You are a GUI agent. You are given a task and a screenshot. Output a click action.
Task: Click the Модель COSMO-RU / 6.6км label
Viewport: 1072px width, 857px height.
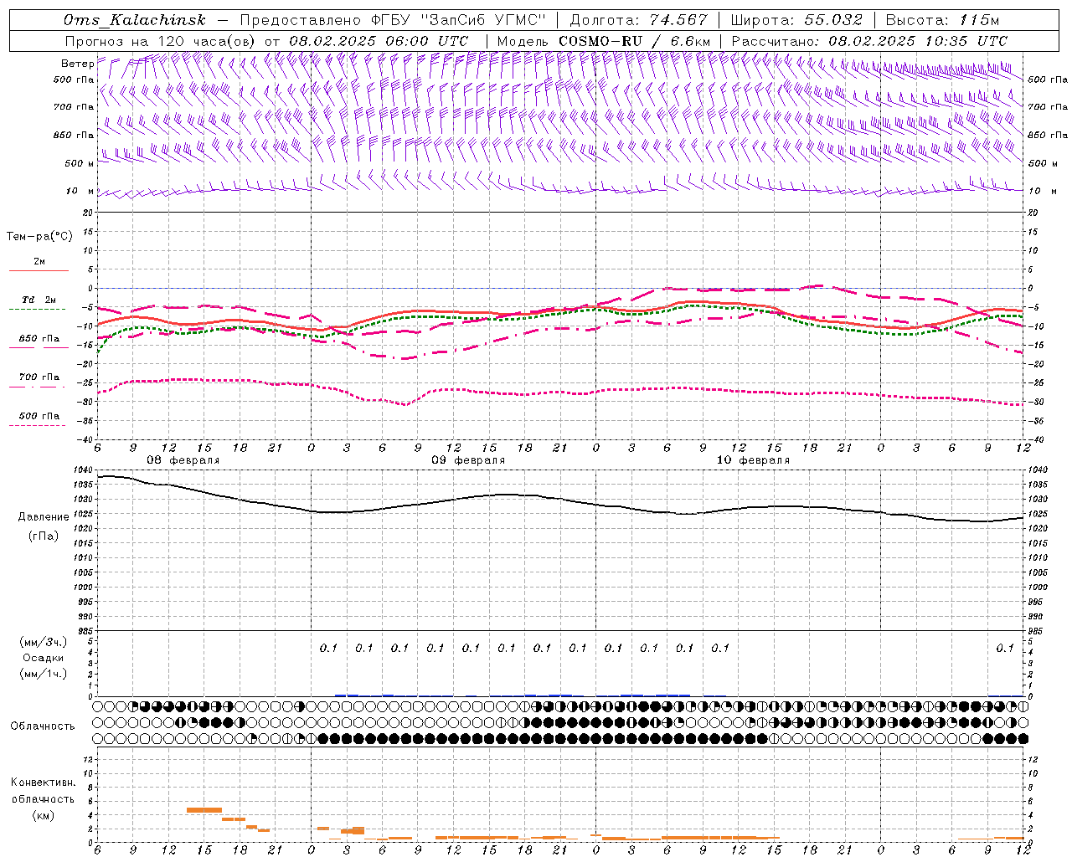604,41
